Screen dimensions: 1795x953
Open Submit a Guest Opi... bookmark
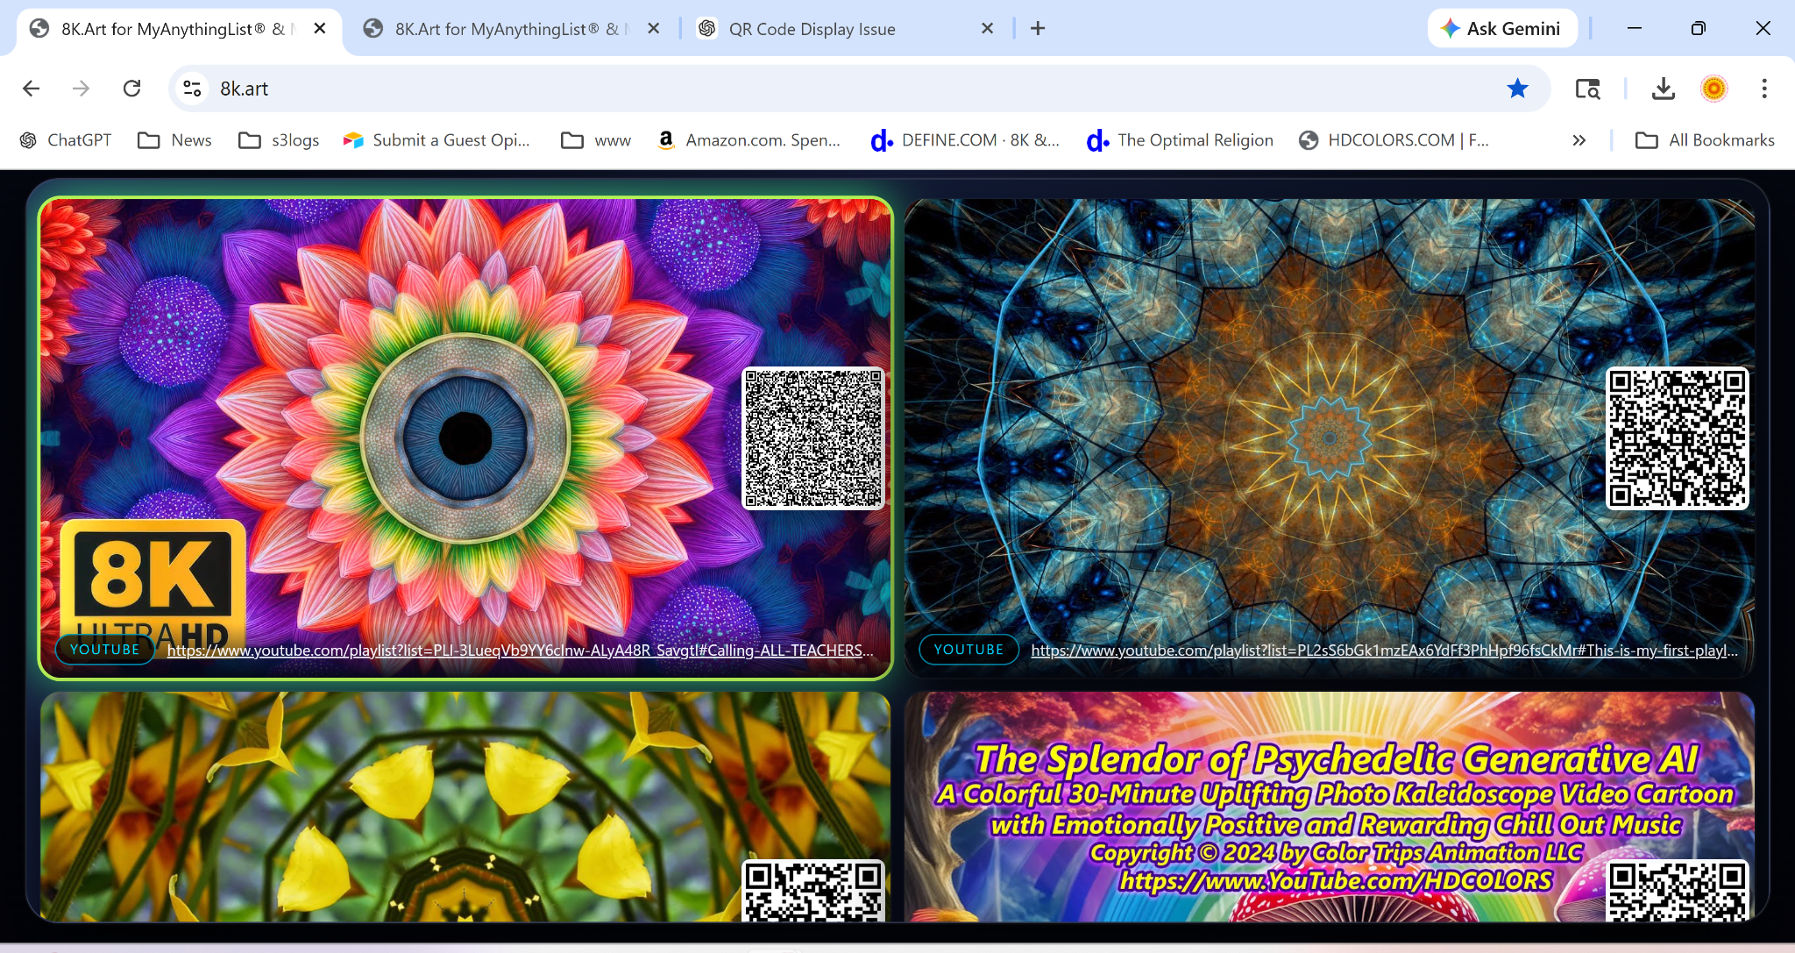point(436,140)
